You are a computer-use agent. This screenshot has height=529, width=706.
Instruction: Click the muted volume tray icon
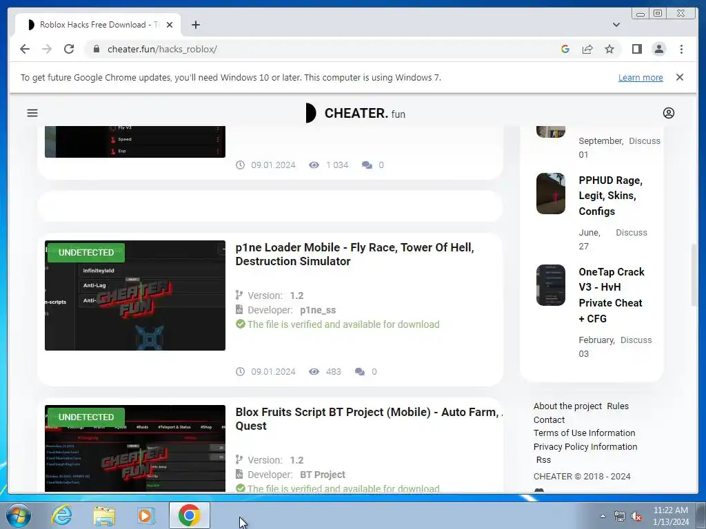click(637, 517)
